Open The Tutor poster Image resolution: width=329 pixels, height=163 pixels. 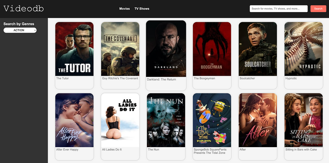click(x=74, y=49)
